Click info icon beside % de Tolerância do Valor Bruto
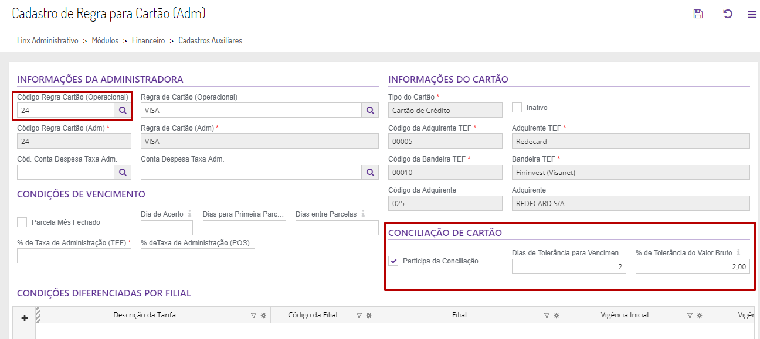The image size is (760, 339). pyautogui.click(x=738, y=253)
